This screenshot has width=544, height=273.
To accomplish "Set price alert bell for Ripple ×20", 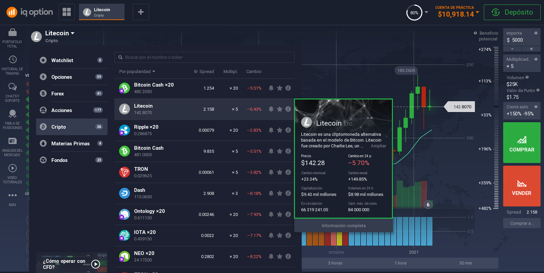I will [271, 130].
